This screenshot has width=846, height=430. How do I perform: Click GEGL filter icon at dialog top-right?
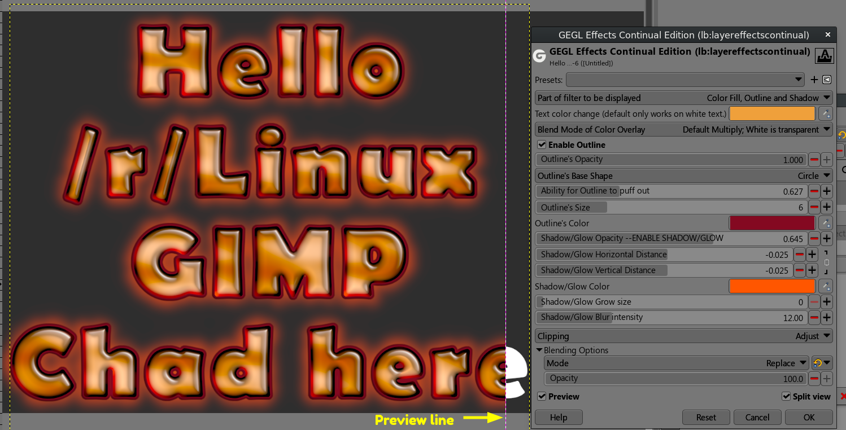click(x=824, y=56)
